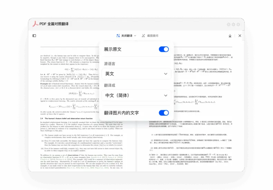Click heading 2.4 The human's feature belief
273x190 pixels.
pyautogui.click(x=66, y=118)
